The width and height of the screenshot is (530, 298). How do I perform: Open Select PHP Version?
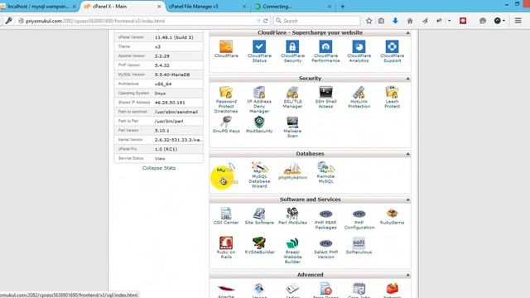click(325, 248)
